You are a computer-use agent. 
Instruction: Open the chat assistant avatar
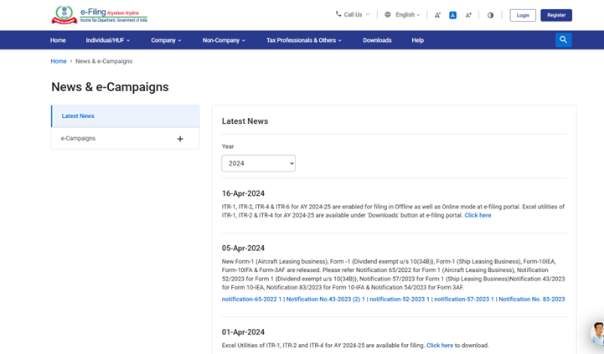596,333
